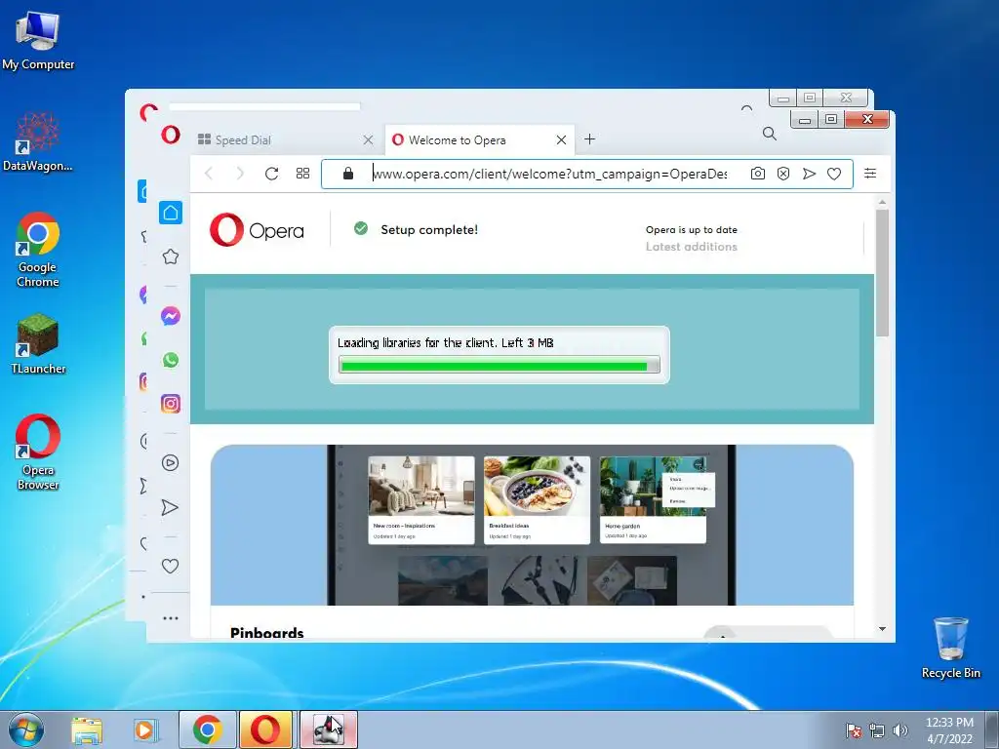This screenshot has height=749, width=999.
Task: Click scrollbar down arrow
Action: click(x=882, y=629)
